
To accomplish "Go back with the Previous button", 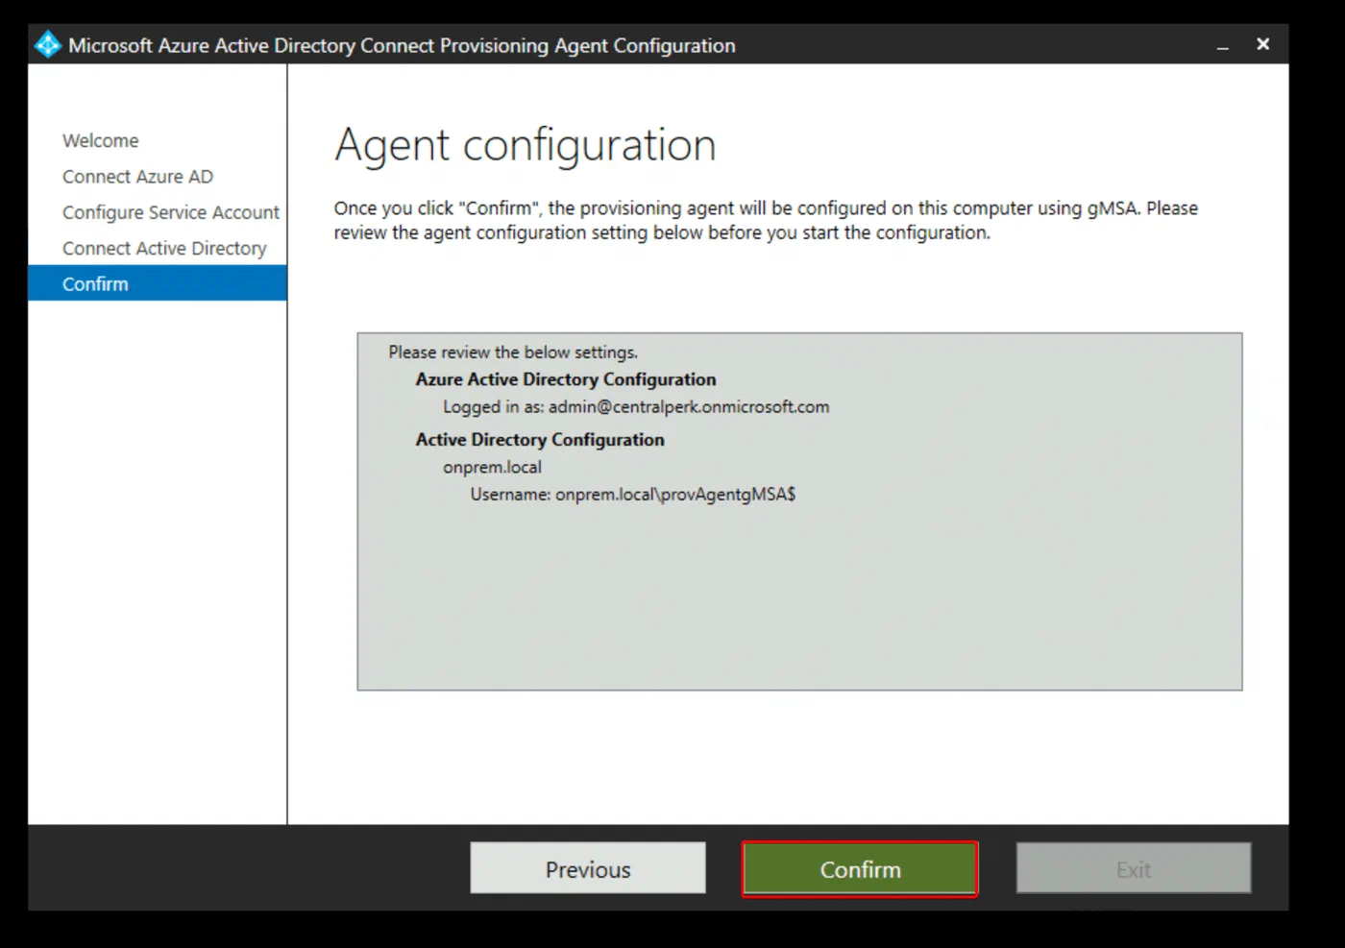I will click(x=588, y=869).
